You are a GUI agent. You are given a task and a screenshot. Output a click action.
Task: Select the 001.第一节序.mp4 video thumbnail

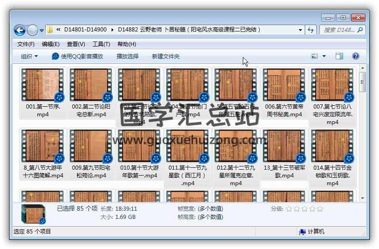point(43,85)
